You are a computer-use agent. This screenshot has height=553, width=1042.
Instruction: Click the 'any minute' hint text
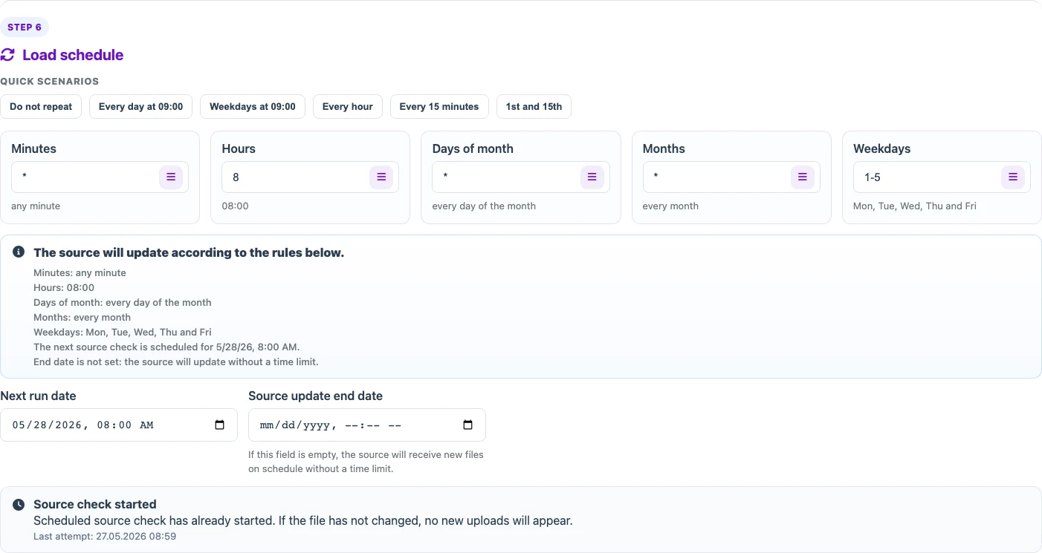(x=36, y=206)
